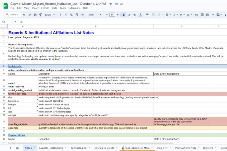Toggle italic formatting
Image resolution: width=227 pixels, height=151 pixels.
(x=129, y=15)
